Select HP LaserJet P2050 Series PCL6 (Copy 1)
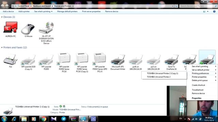 (82, 59)
